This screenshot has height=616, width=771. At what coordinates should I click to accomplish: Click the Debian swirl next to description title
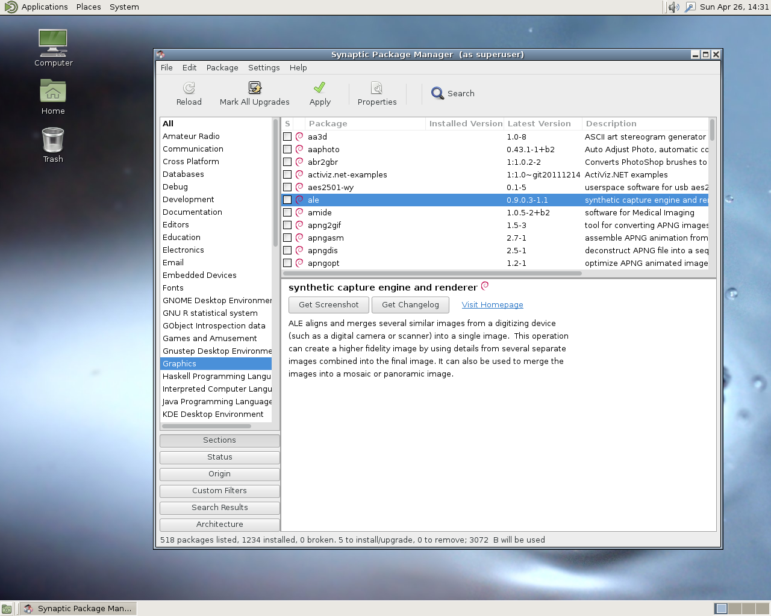click(x=485, y=286)
